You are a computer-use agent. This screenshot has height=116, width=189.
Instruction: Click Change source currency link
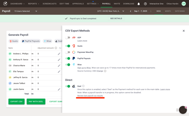pos(100,71)
